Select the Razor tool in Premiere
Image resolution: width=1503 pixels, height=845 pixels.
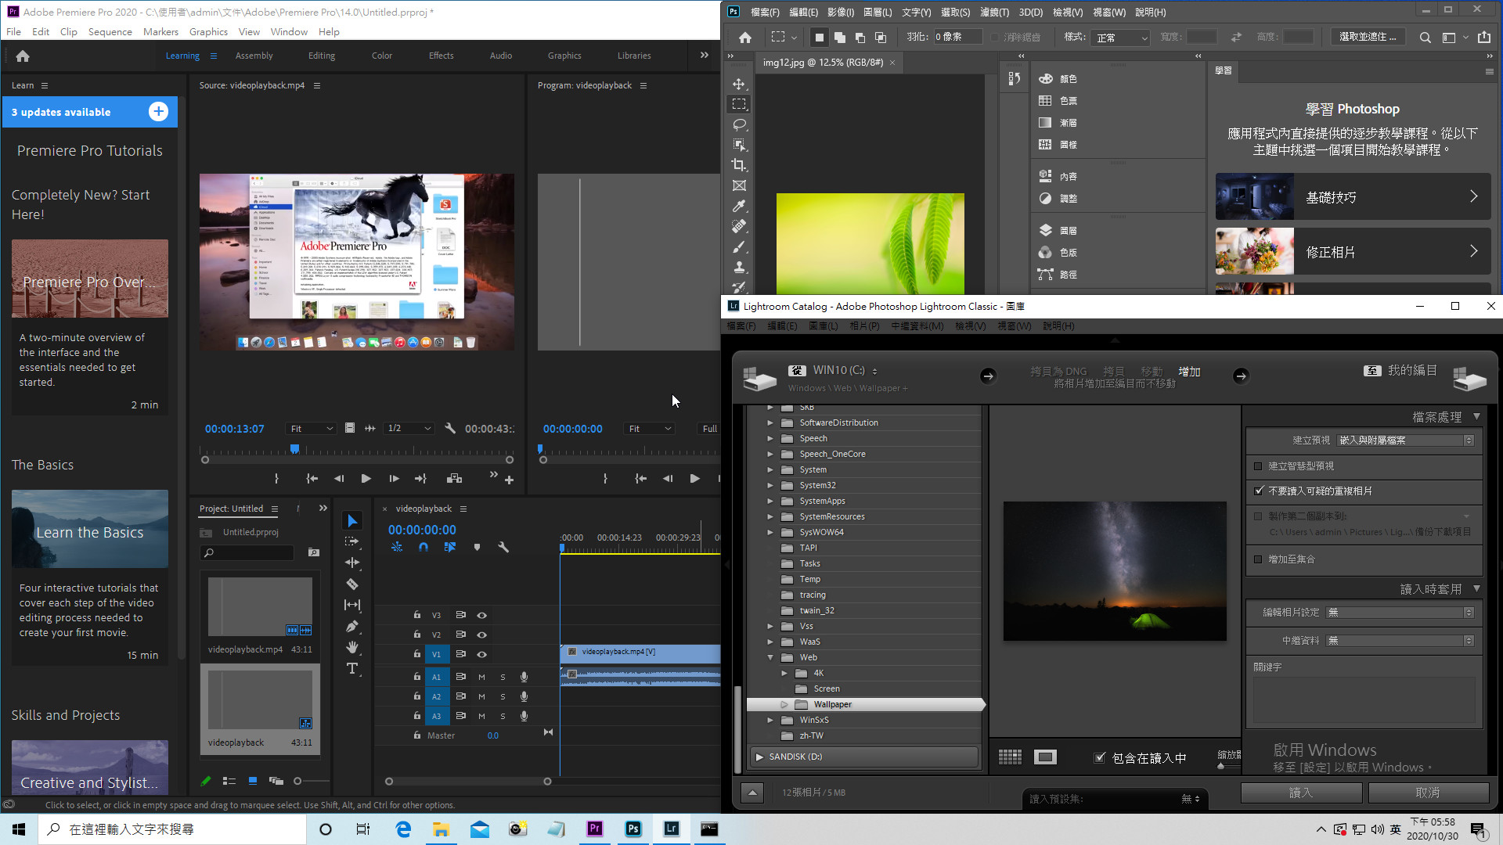(x=352, y=584)
